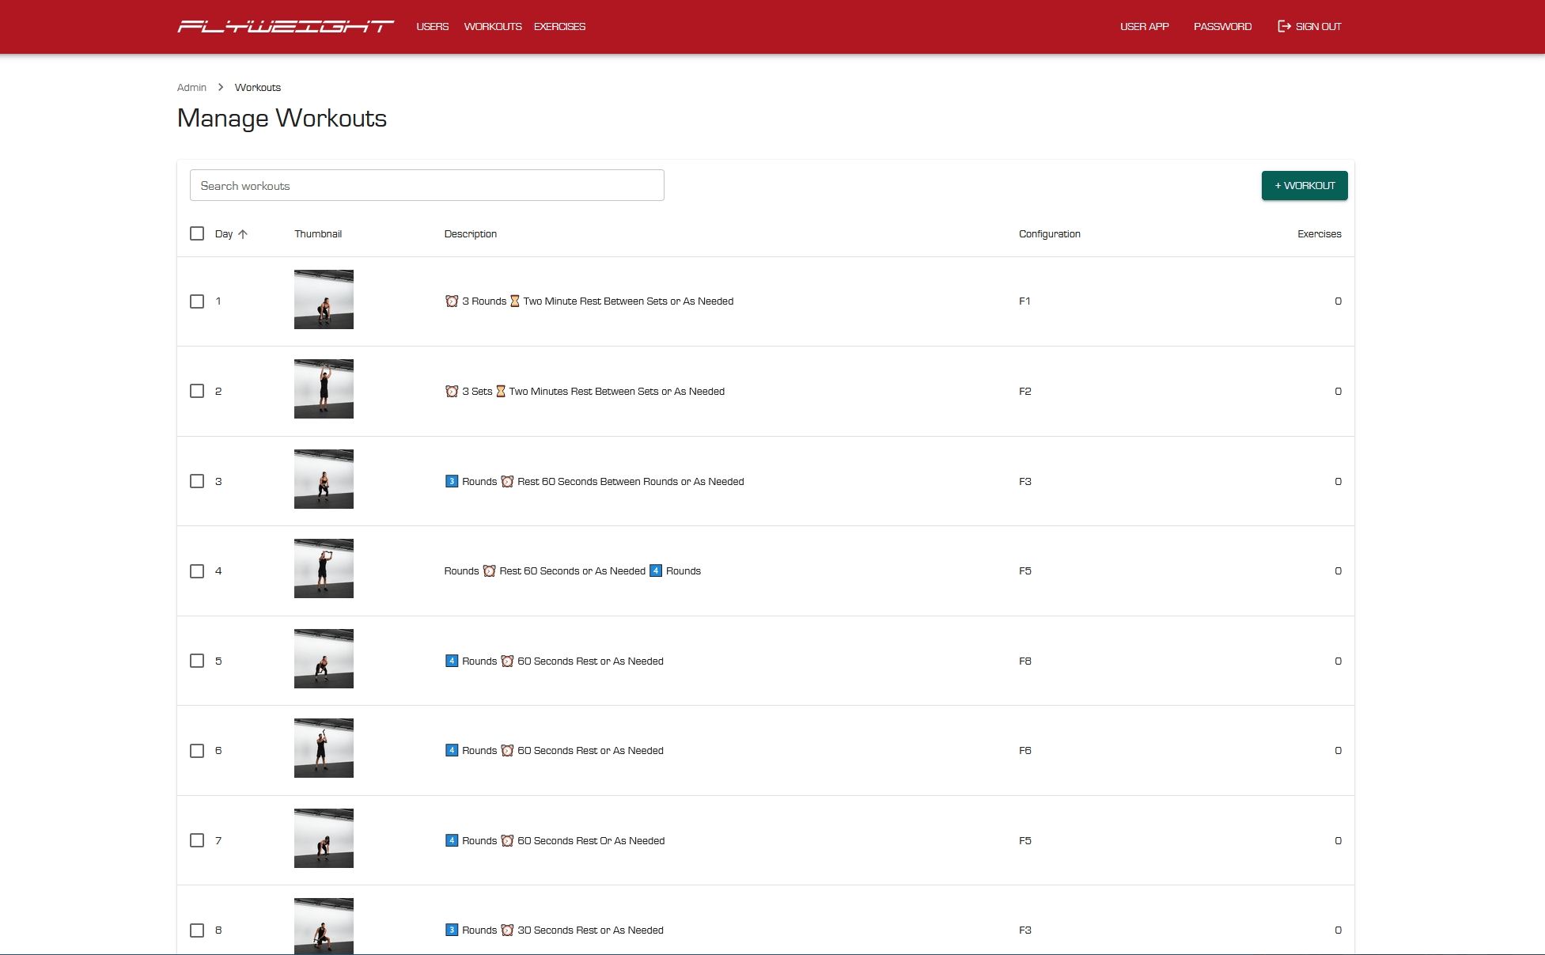Viewport: 1545px width, 955px height.
Task: Check the box for Day 3
Action: [197, 481]
